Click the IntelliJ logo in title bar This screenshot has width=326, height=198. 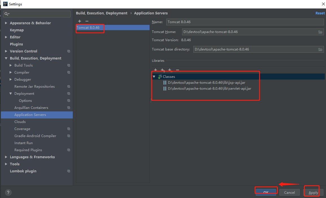coord(5,4)
